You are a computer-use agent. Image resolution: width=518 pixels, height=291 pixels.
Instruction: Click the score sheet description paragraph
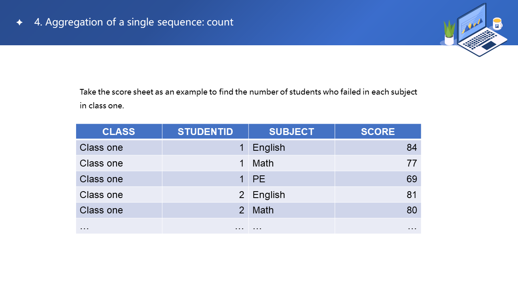248,99
